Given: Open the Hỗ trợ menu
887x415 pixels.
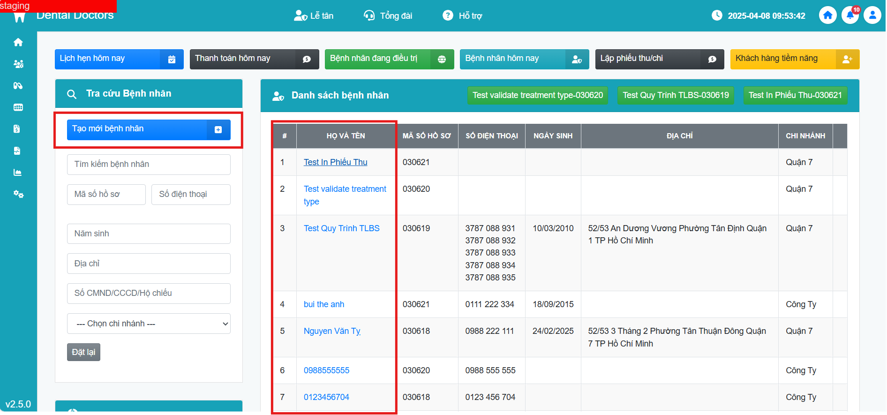Looking at the screenshot, I should (x=462, y=16).
